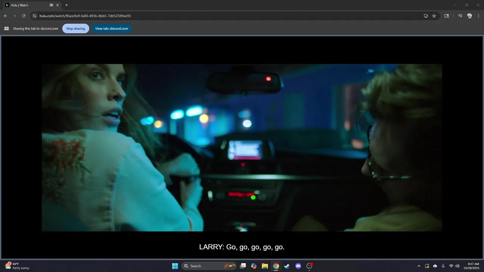Click the taskbar Search box
Image resolution: width=484 pixels, height=272 pixels.
click(x=209, y=266)
